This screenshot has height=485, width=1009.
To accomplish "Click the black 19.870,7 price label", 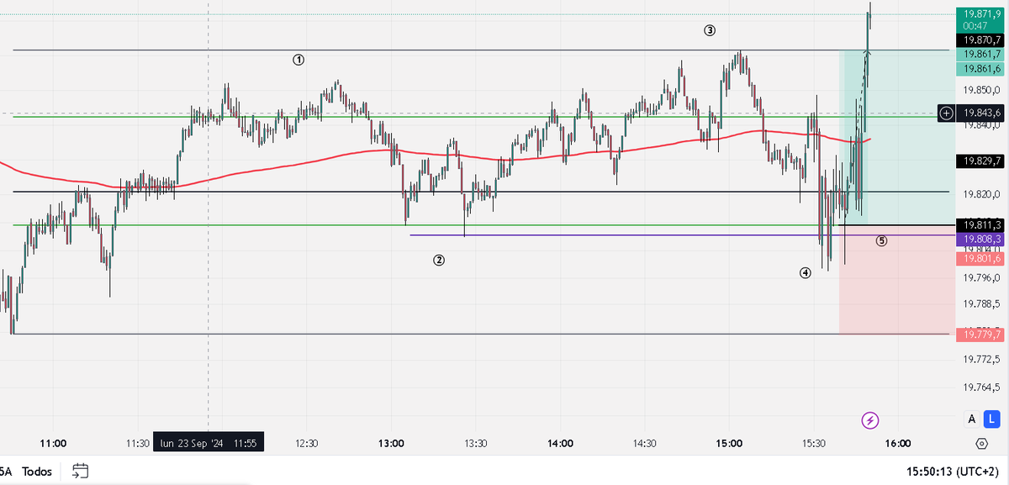I will coord(982,40).
